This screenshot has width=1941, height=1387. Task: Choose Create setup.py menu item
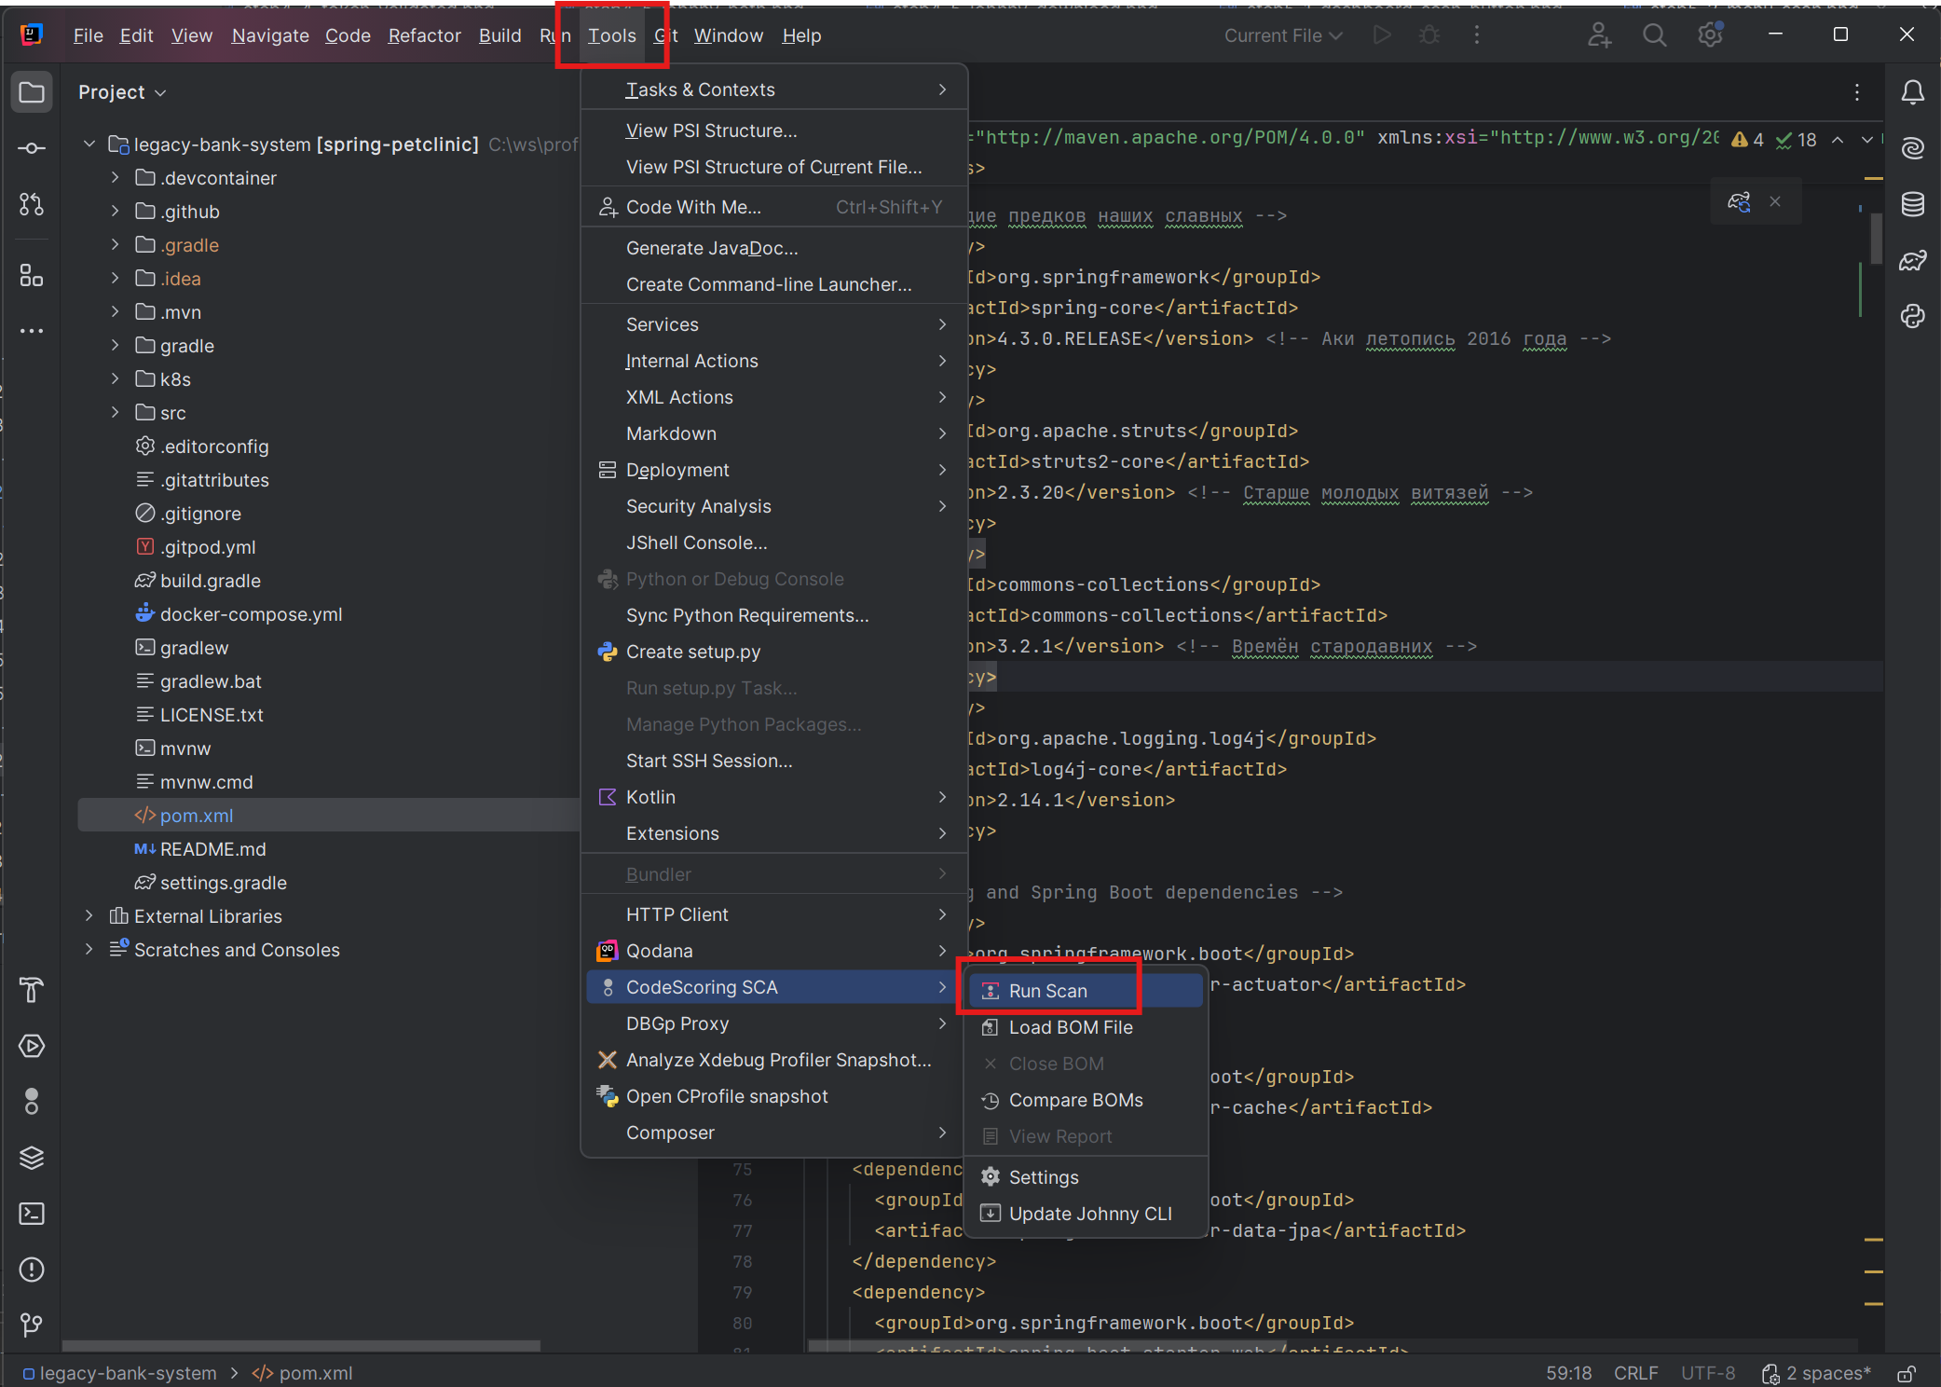tap(773, 651)
